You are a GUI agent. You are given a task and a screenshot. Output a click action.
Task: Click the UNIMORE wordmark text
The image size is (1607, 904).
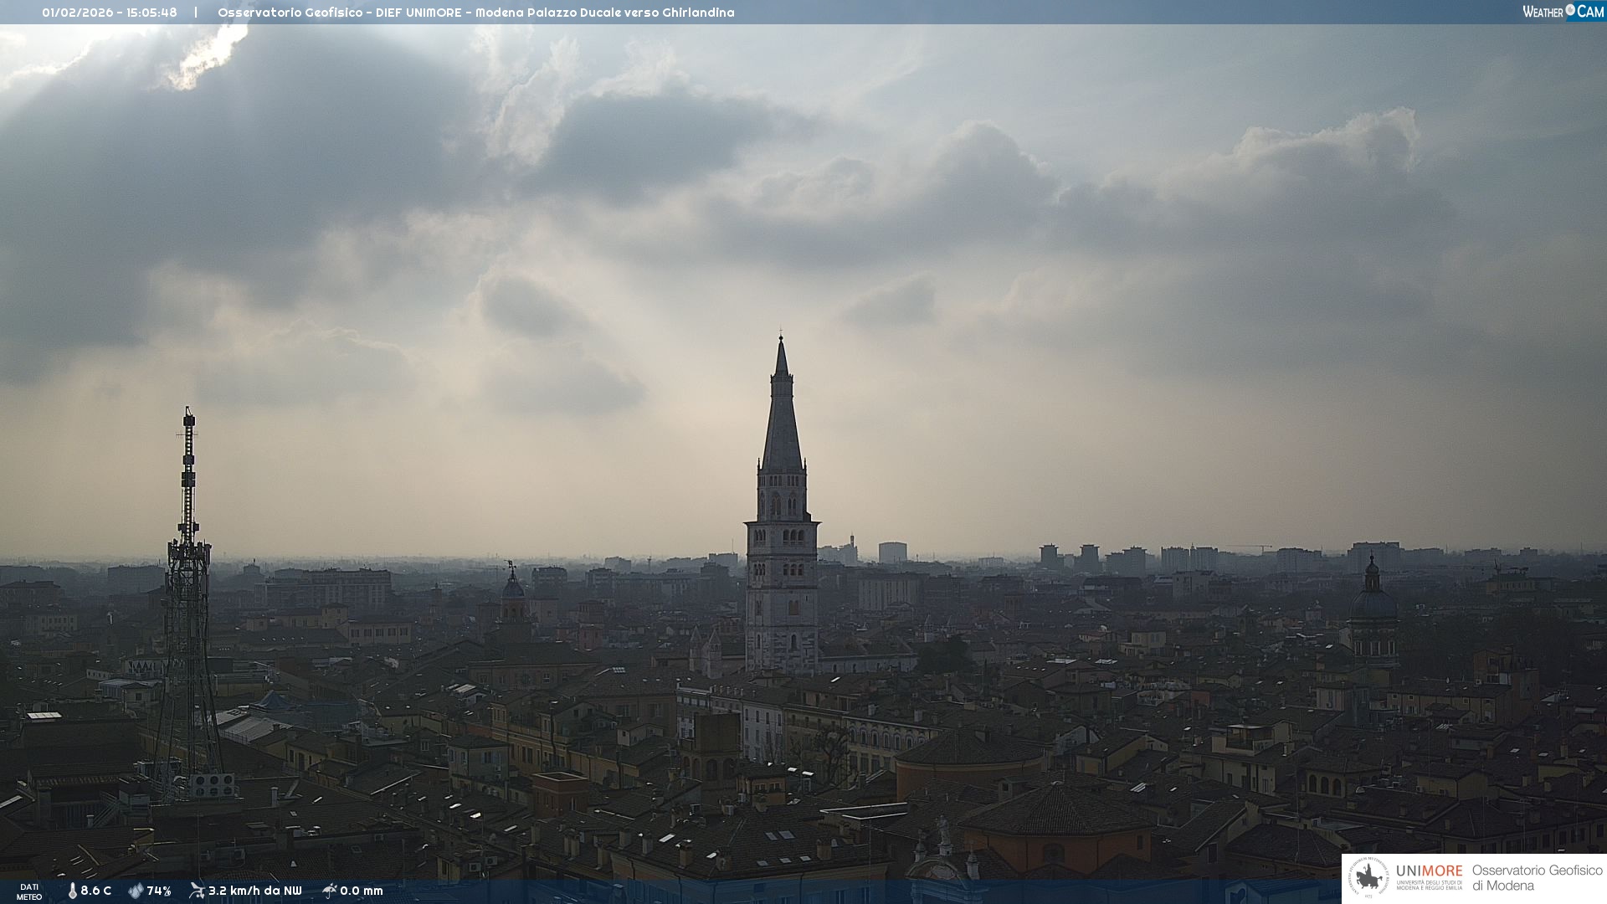(x=1429, y=871)
